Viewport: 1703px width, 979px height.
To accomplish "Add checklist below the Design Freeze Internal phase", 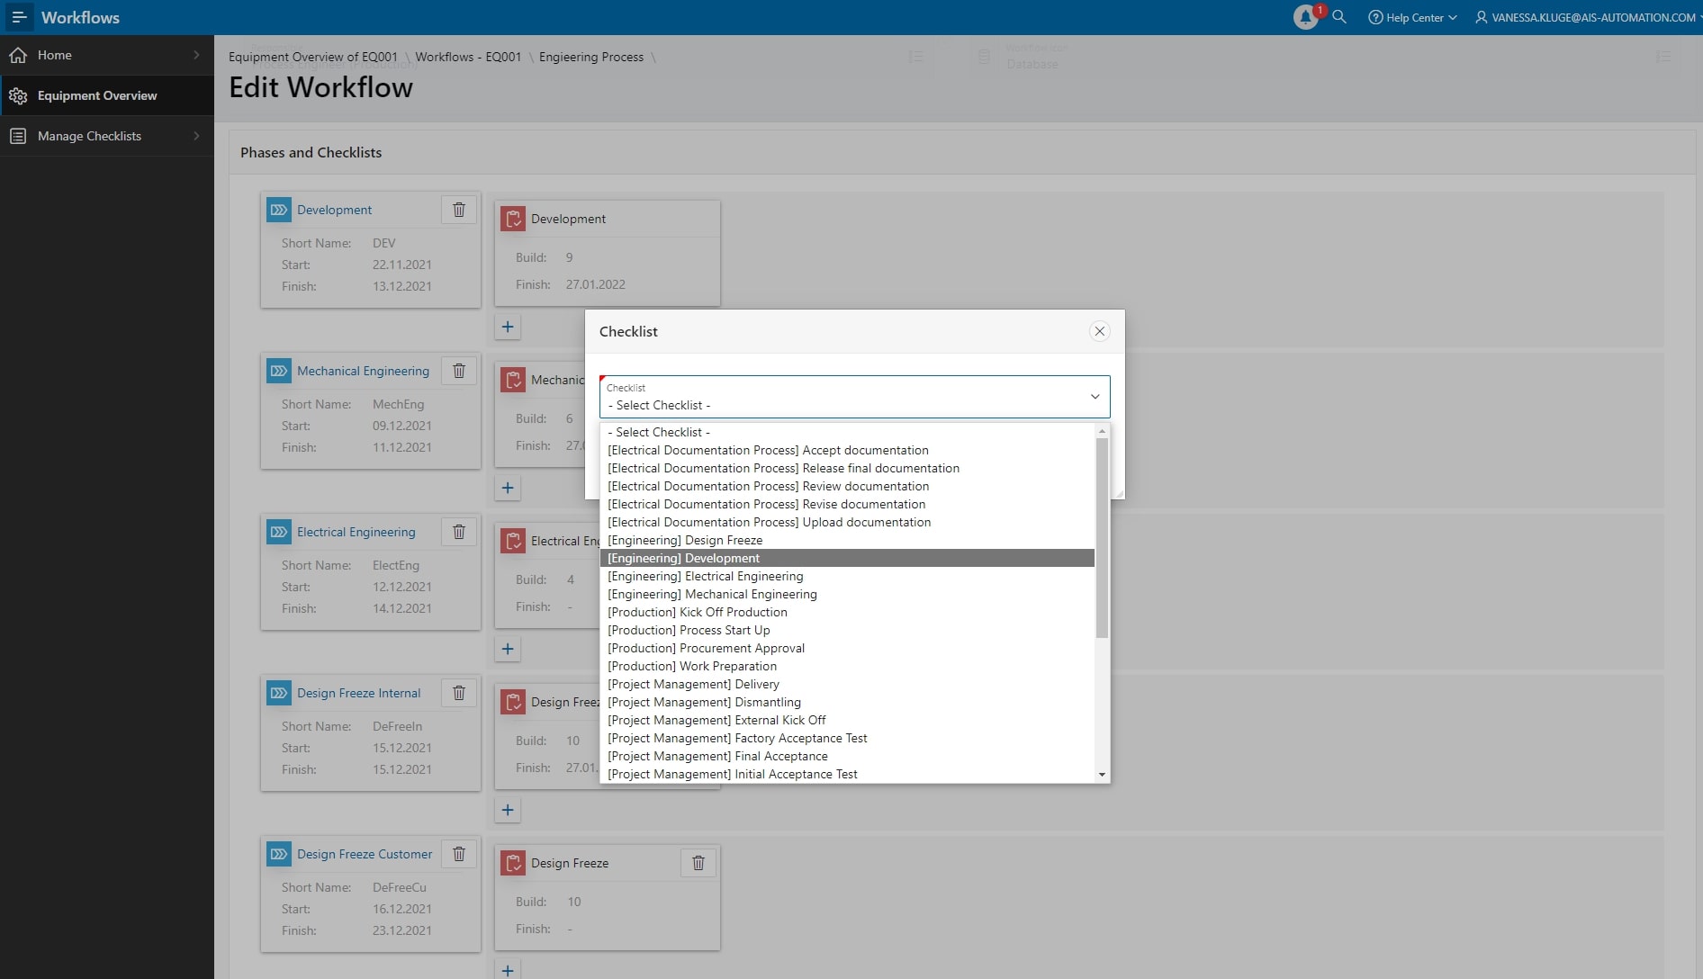I will [508, 810].
